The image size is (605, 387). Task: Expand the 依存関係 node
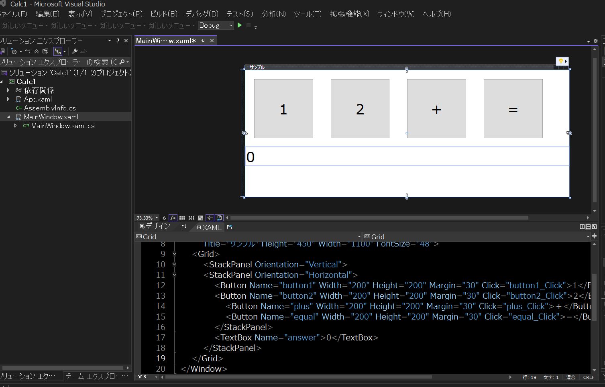8,90
